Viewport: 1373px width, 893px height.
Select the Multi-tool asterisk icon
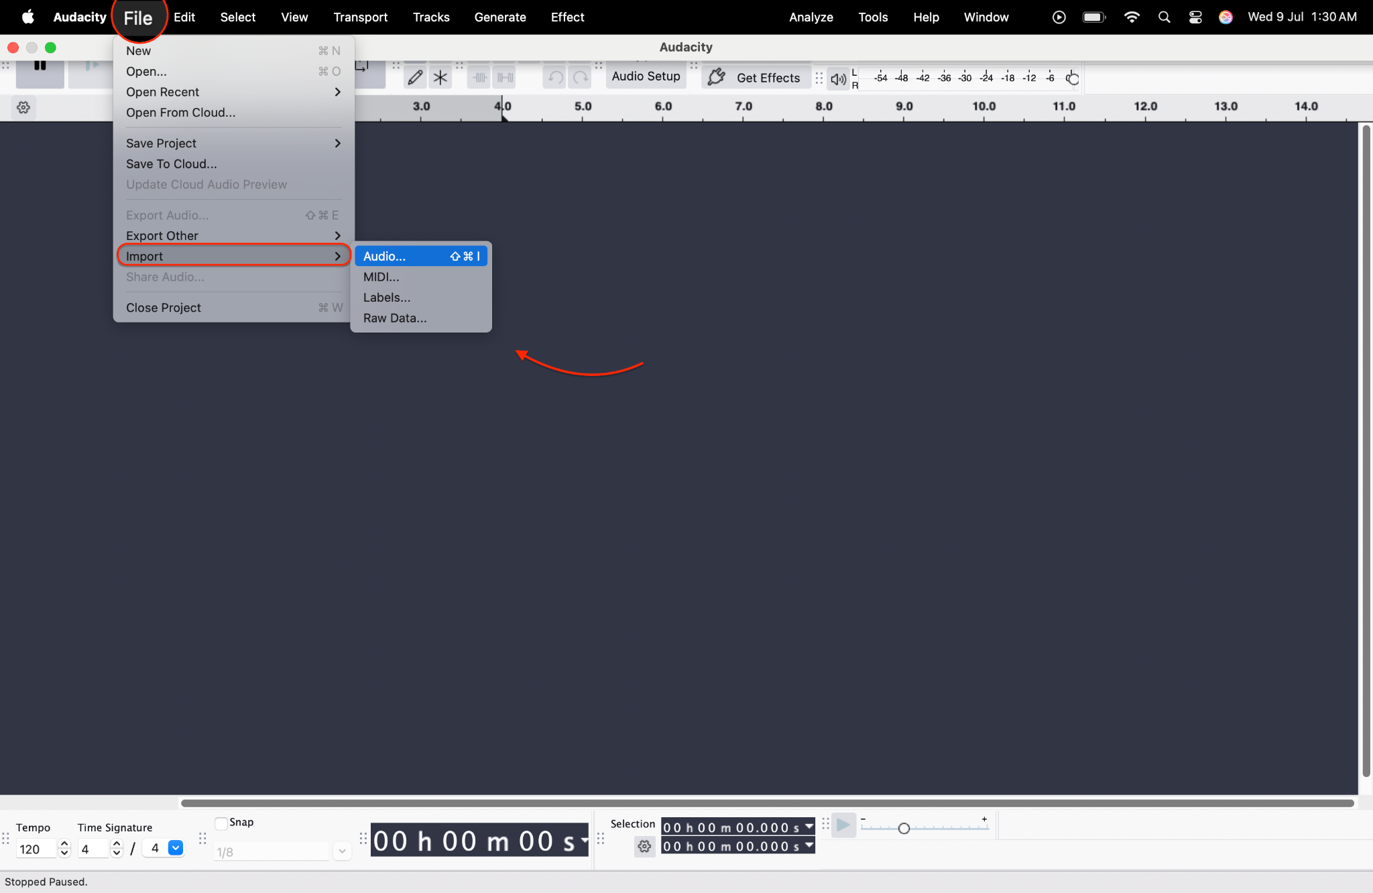(440, 78)
